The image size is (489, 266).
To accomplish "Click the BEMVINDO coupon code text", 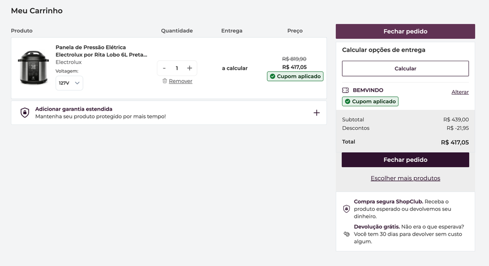I will 368,90.
